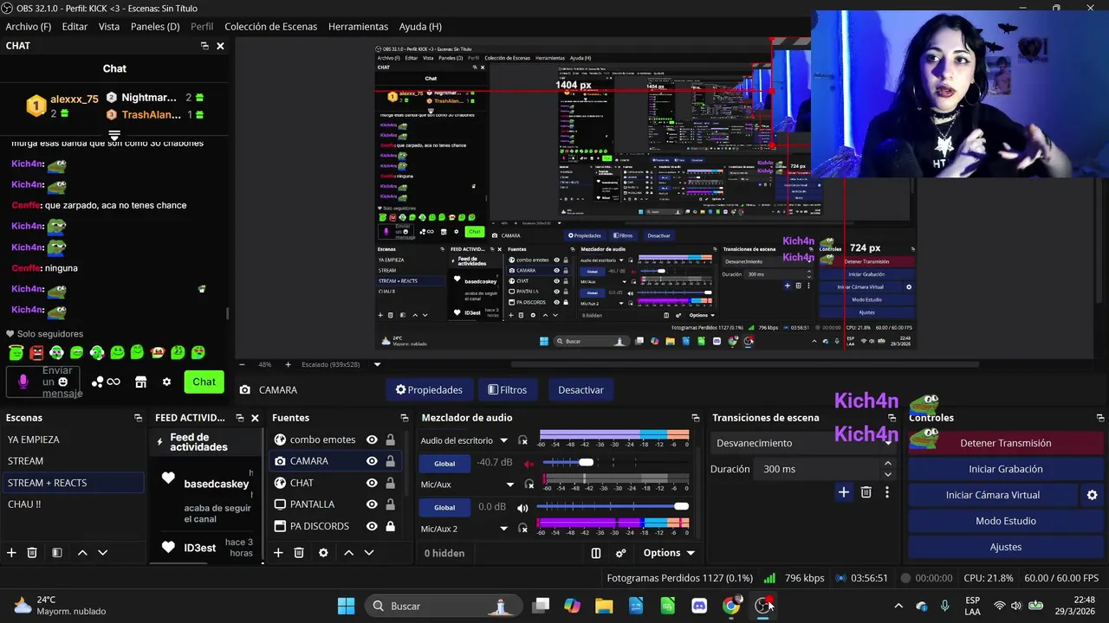1109x623 pixels.
Task: Add a configurable transition with plus
Action: pyautogui.click(x=843, y=491)
